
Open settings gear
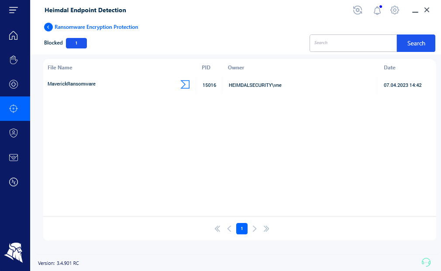click(x=395, y=10)
